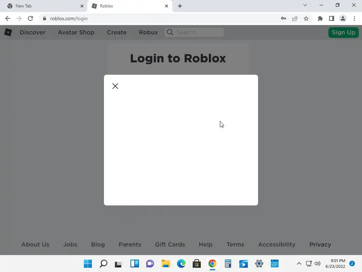The width and height of the screenshot is (362, 272).
Task: Click the green Sign Up button
Action: [344, 32]
